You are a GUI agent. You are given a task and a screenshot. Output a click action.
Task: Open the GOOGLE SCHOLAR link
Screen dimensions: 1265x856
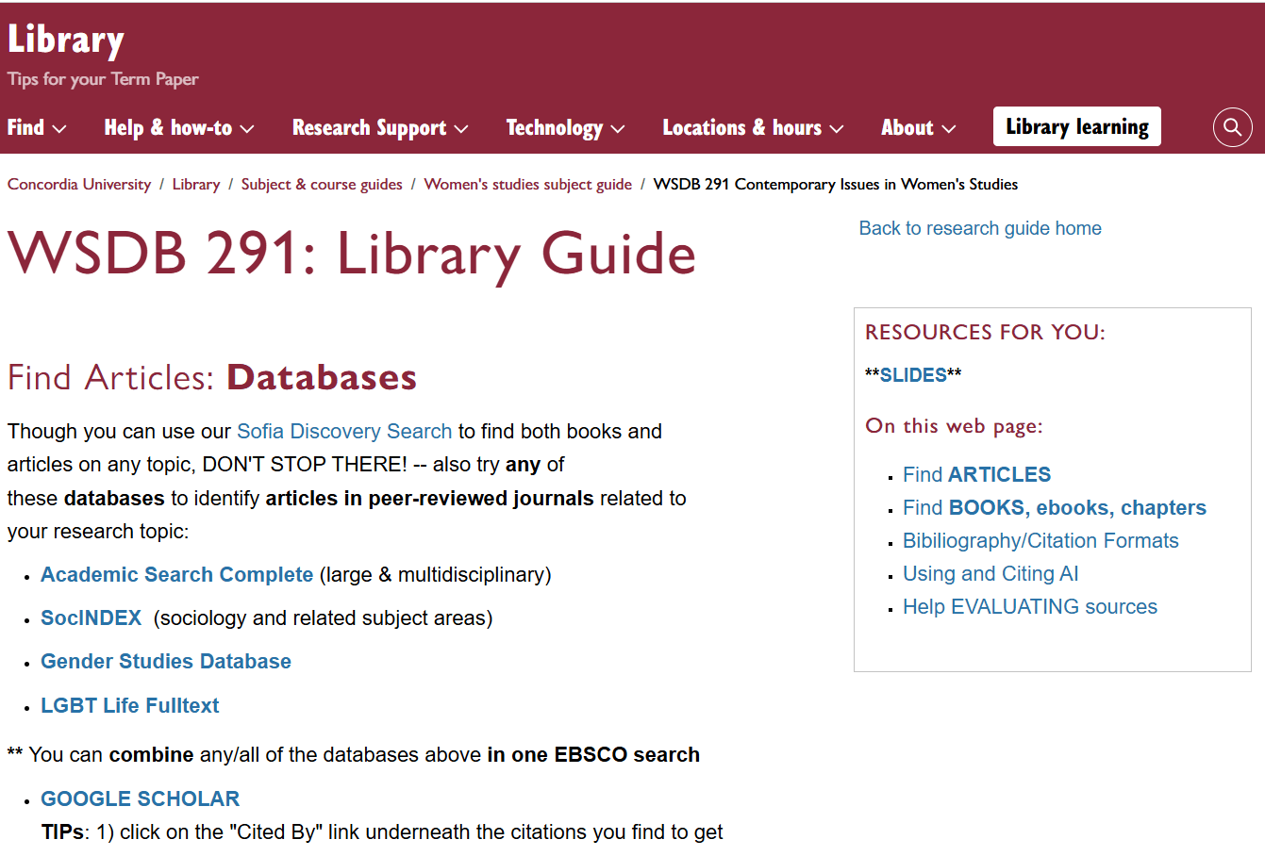140,798
